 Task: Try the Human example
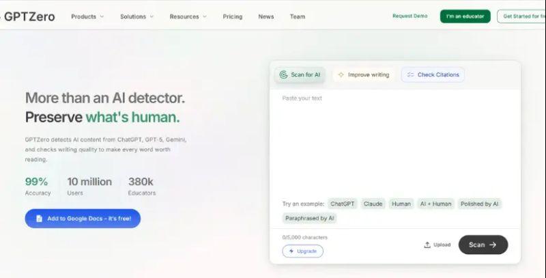point(401,204)
